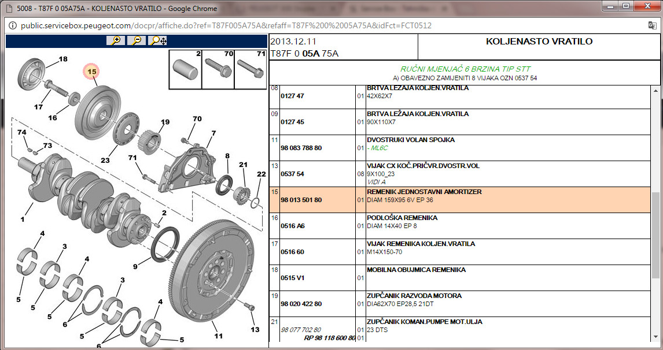Select the date 2013.12.11
663x350 pixels.
(293, 42)
